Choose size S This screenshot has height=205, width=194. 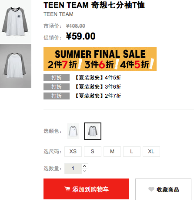coord(93,152)
